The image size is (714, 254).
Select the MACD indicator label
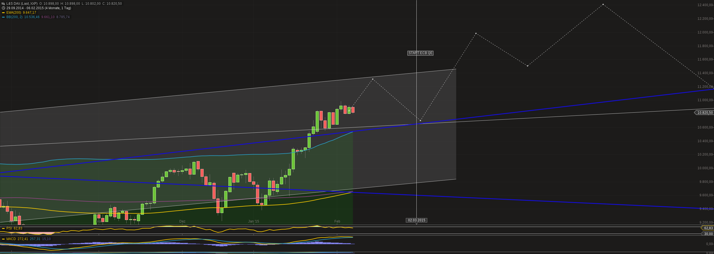[x=11, y=239]
